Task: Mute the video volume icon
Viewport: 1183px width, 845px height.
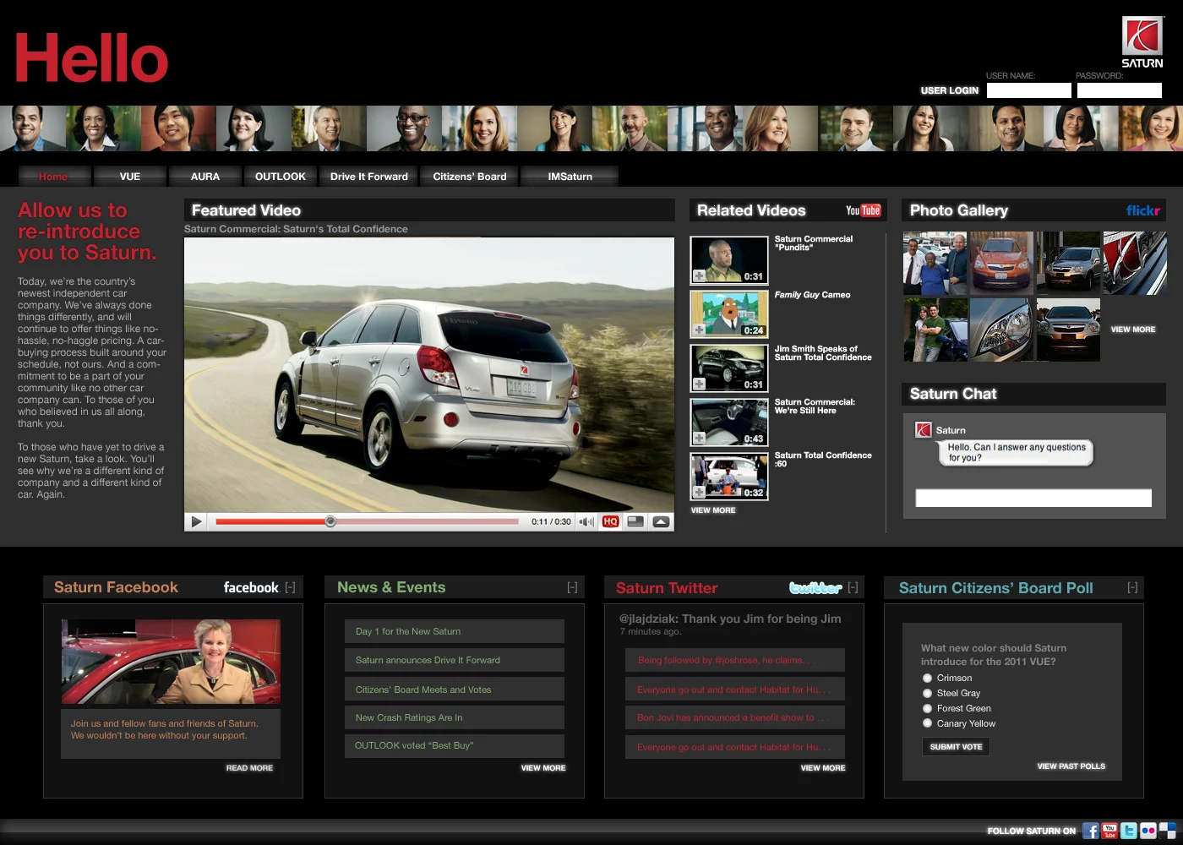Action: (x=586, y=521)
